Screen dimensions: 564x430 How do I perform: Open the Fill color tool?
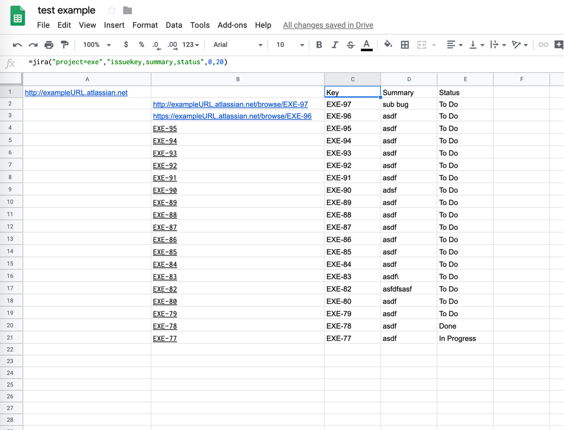pos(387,45)
